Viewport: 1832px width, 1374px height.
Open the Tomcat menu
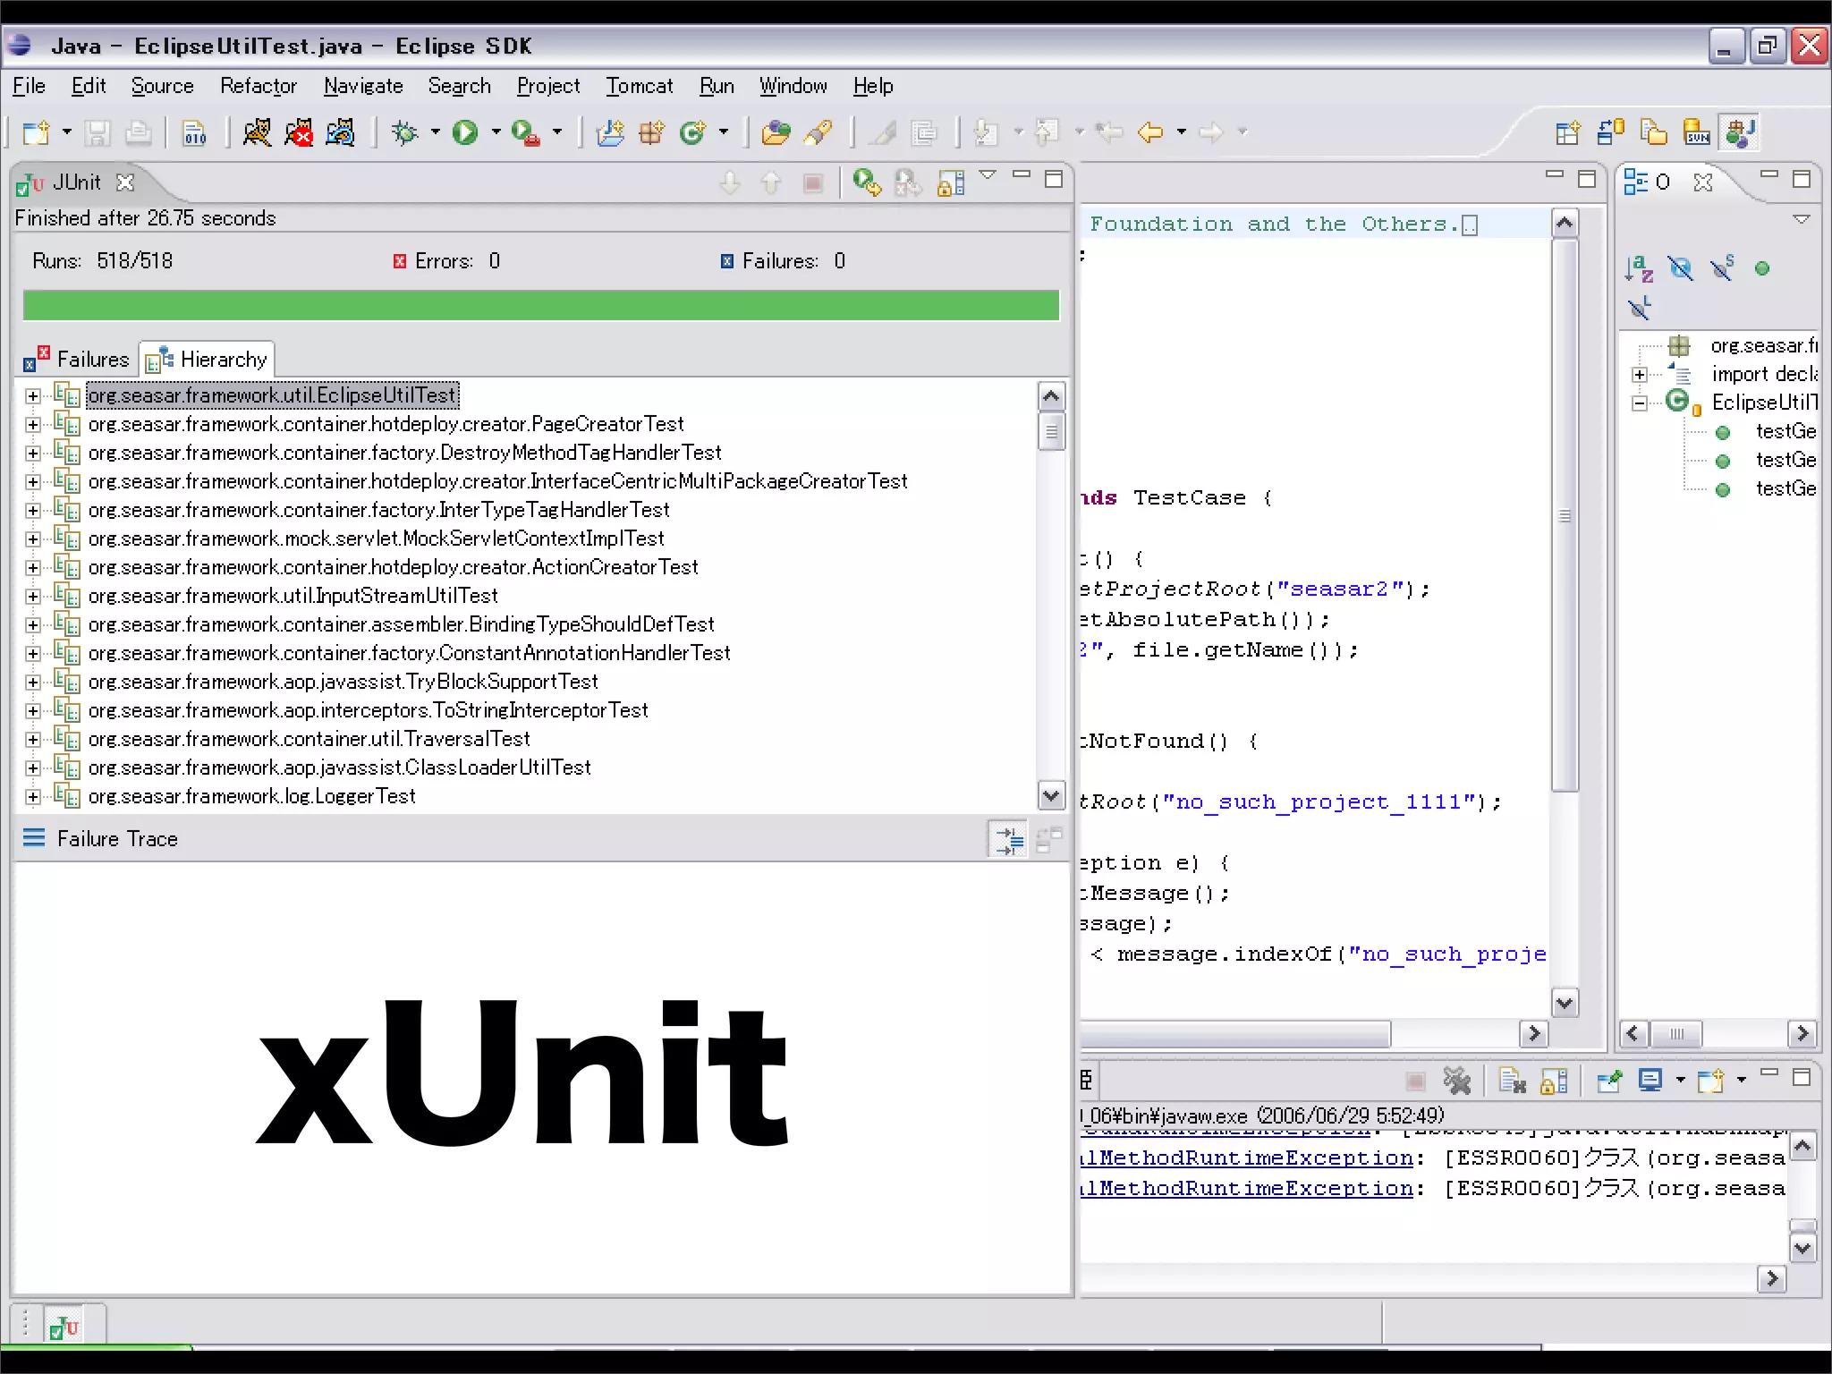click(x=639, y=86)
